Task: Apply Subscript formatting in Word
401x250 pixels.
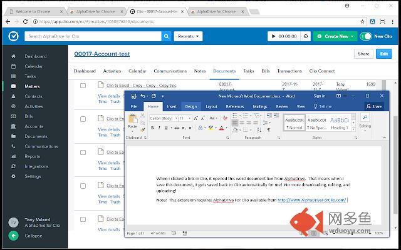Action: [x=184, y=127]
